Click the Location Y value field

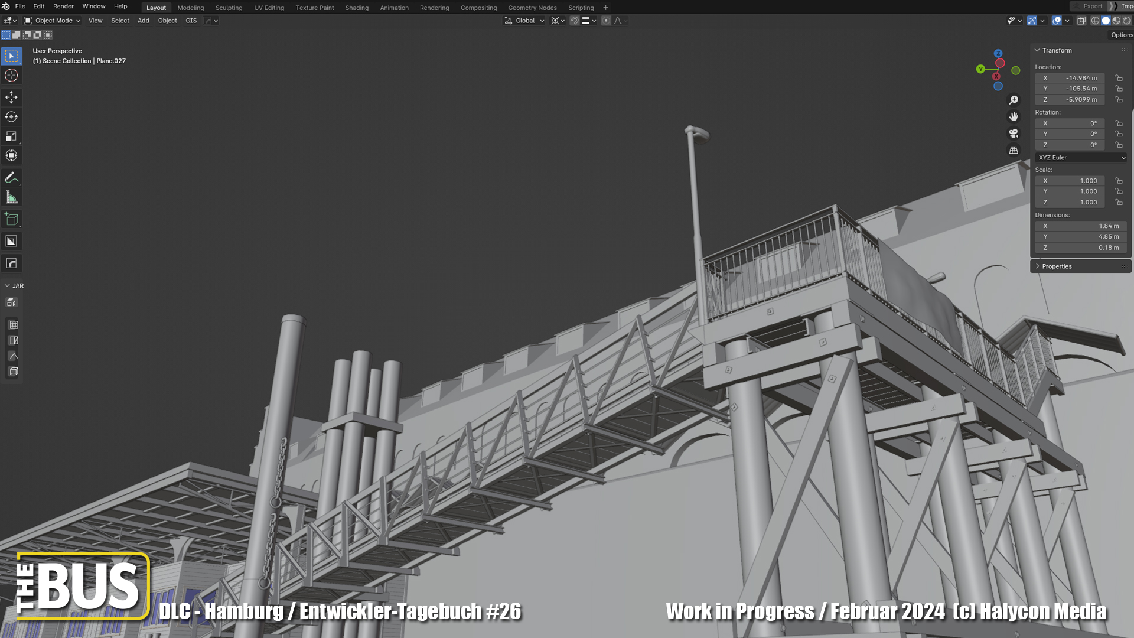pyautogui.click(x=1070, y=89)
